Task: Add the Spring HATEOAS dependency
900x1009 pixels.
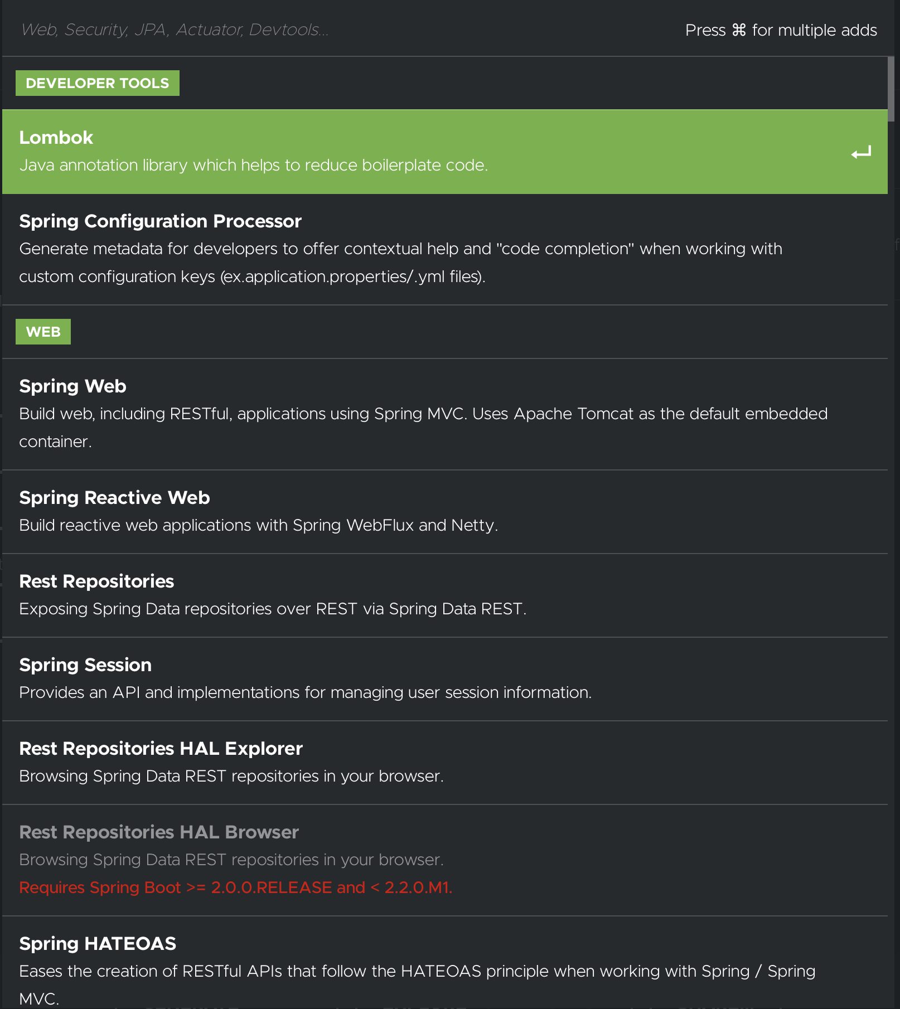Action: coord(445,963)
